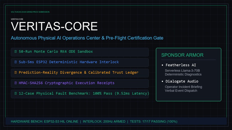
Task: Click the icon before '12-Case Physical Fault'
Action: (x=16, y=93)
